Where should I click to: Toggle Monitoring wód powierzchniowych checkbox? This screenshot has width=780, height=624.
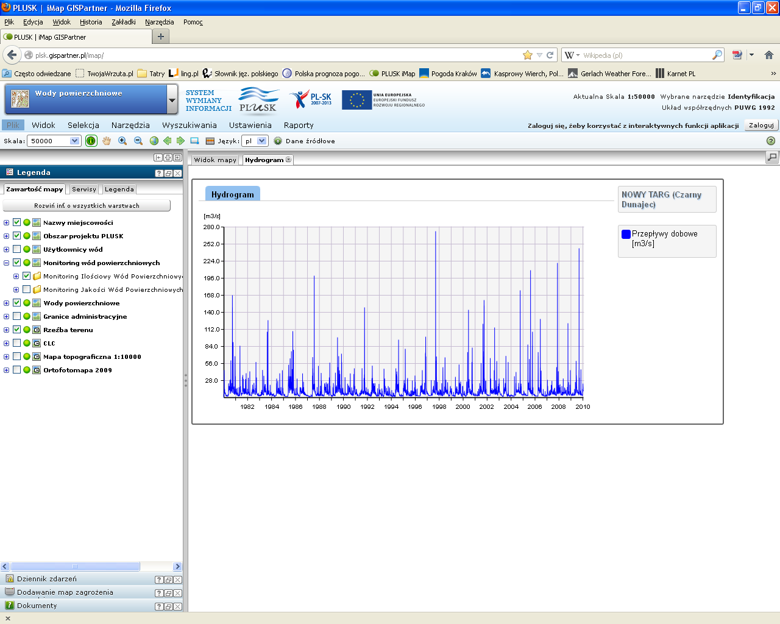click(x=16, y=263)
